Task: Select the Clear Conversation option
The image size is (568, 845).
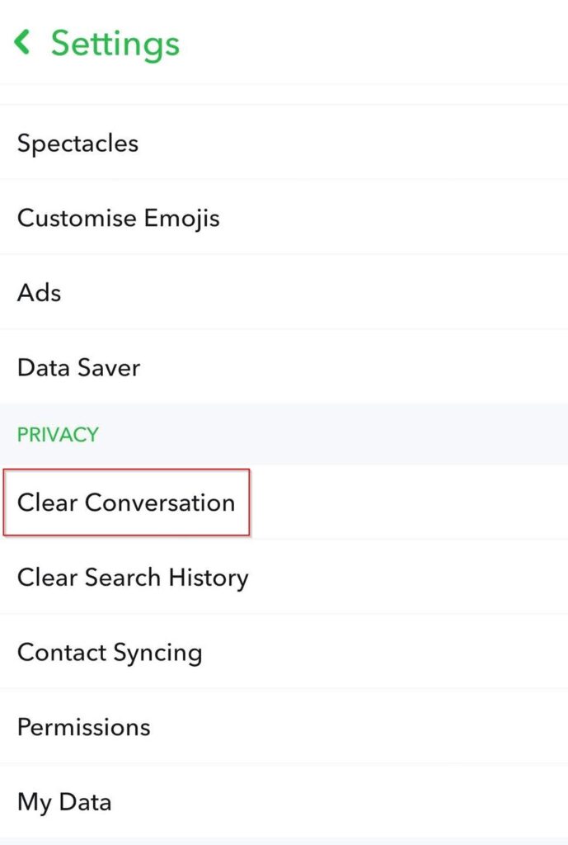Action: 126,503
